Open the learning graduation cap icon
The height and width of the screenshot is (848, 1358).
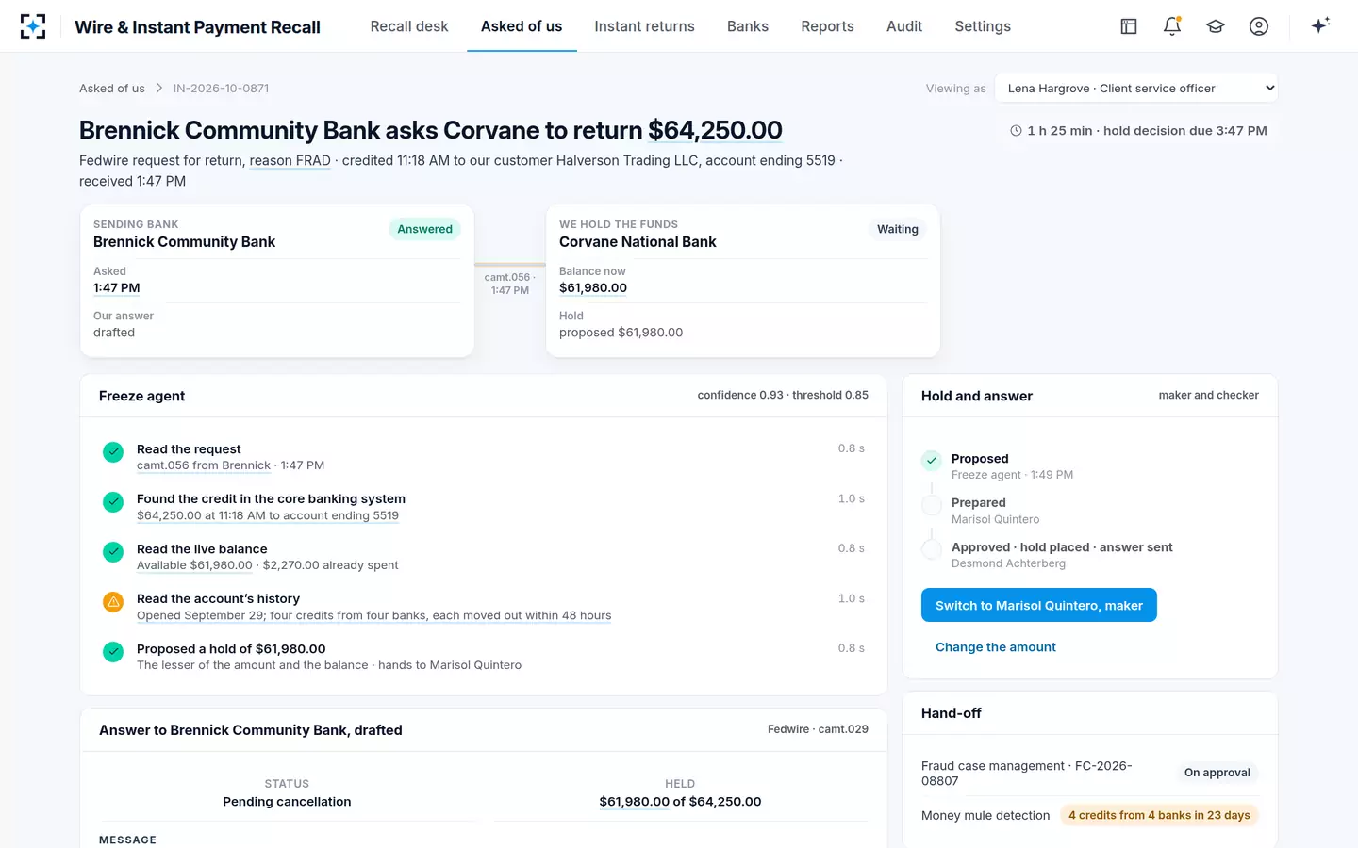(x=1216, y=26)
